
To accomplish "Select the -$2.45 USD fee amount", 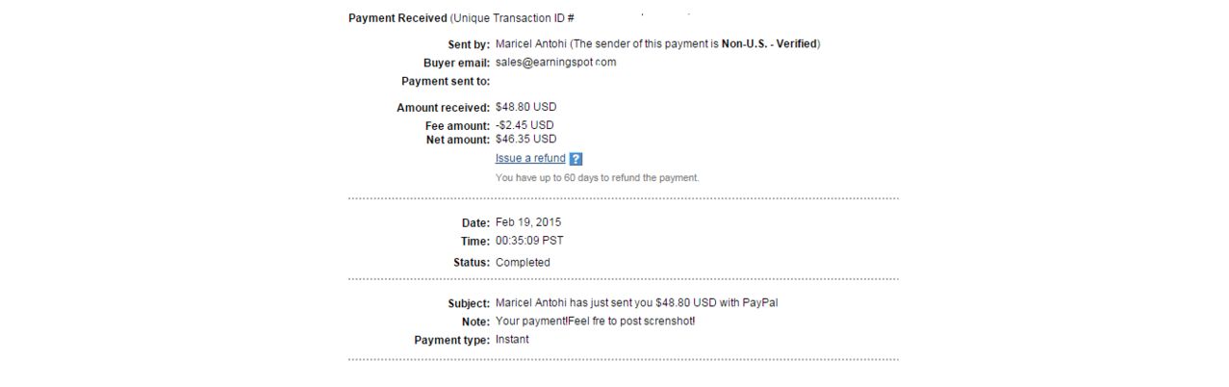I will (x=525, y=125).
